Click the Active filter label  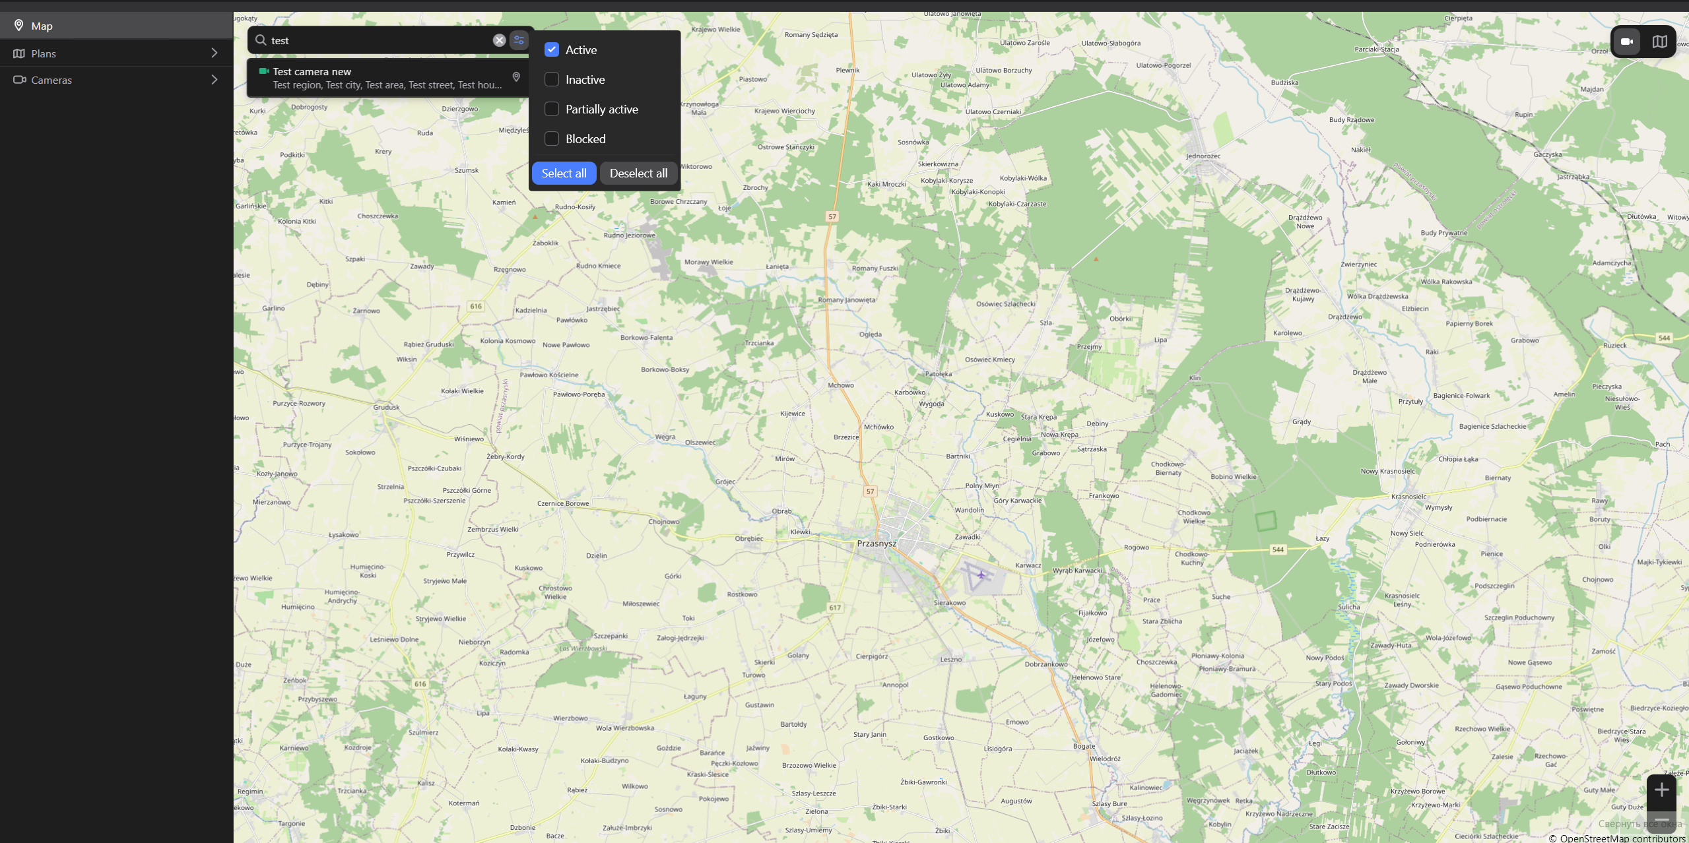581,49
